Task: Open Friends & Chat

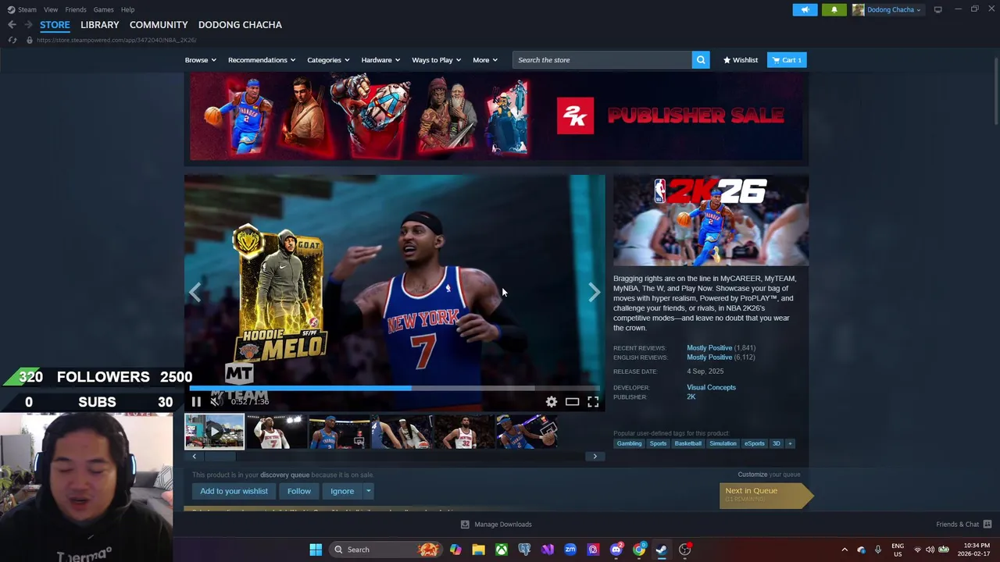Action: pyautogui.click(x=964, y=525)
